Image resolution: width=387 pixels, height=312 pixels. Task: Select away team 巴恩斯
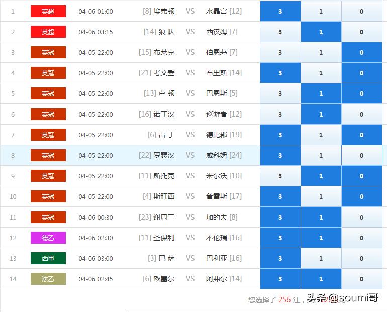[216, 93]
